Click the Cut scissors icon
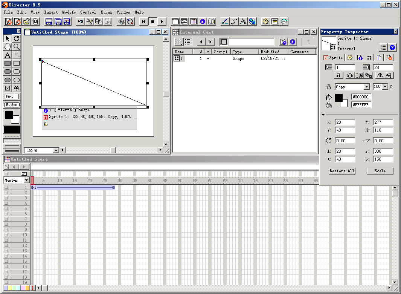Screen dimensions: 401x294 click(x=90, y=21)
